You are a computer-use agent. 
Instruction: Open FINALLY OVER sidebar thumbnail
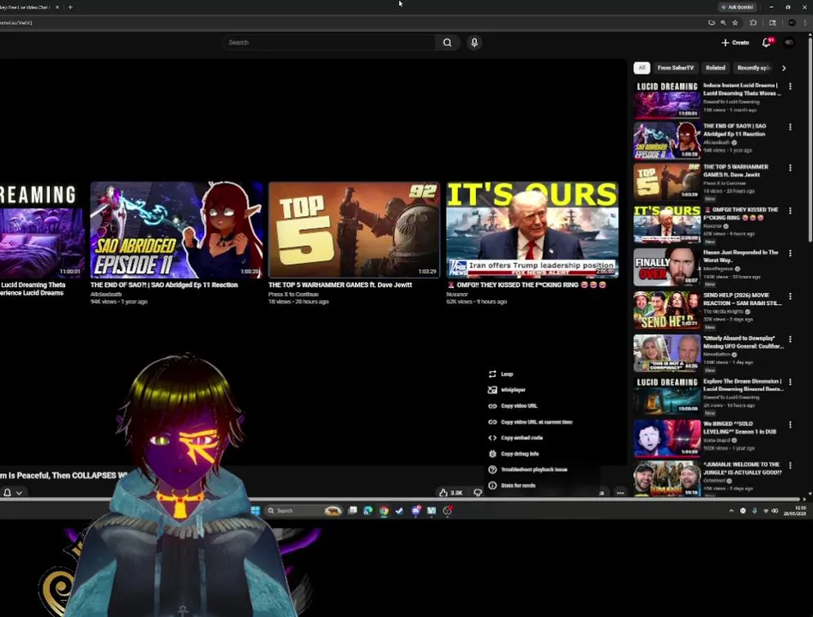click(x=667, y=267)
